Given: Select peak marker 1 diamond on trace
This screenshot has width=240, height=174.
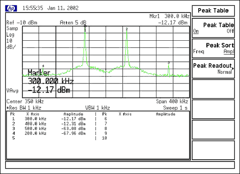Looking at the screenshot, I should (x=85, y=26).
